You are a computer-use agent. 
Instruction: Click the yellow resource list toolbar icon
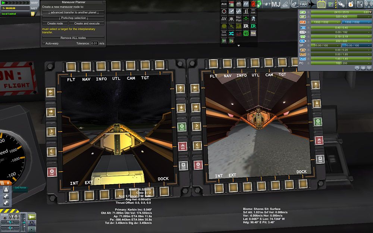pos(322,4)
